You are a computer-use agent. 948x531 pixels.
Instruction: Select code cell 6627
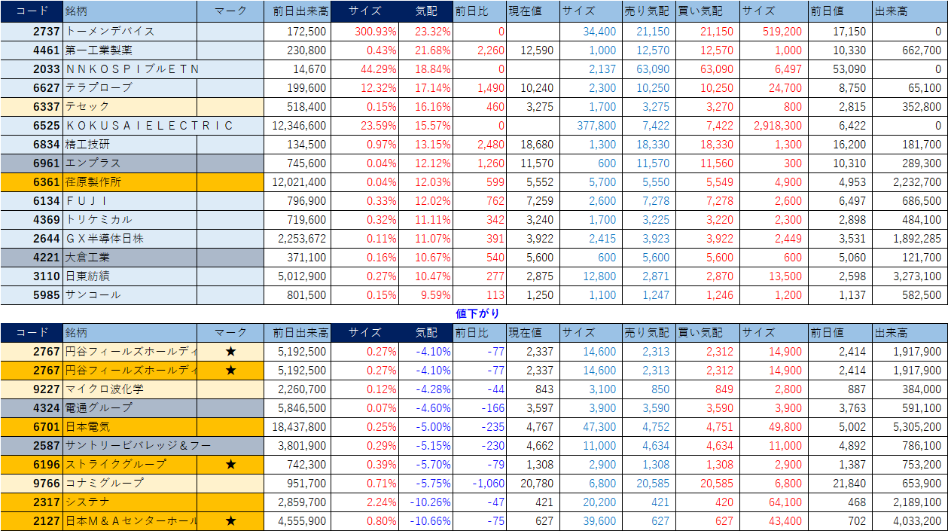32,88
